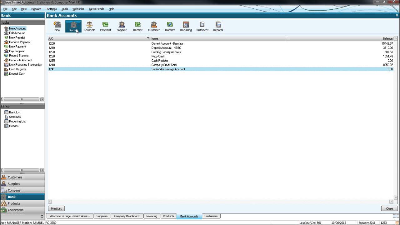The height and width of the screenshot is (225, 400).
Task: Expand navigation options chevron below Corrections
Action: pyautogui.click(x=42, y=216)
